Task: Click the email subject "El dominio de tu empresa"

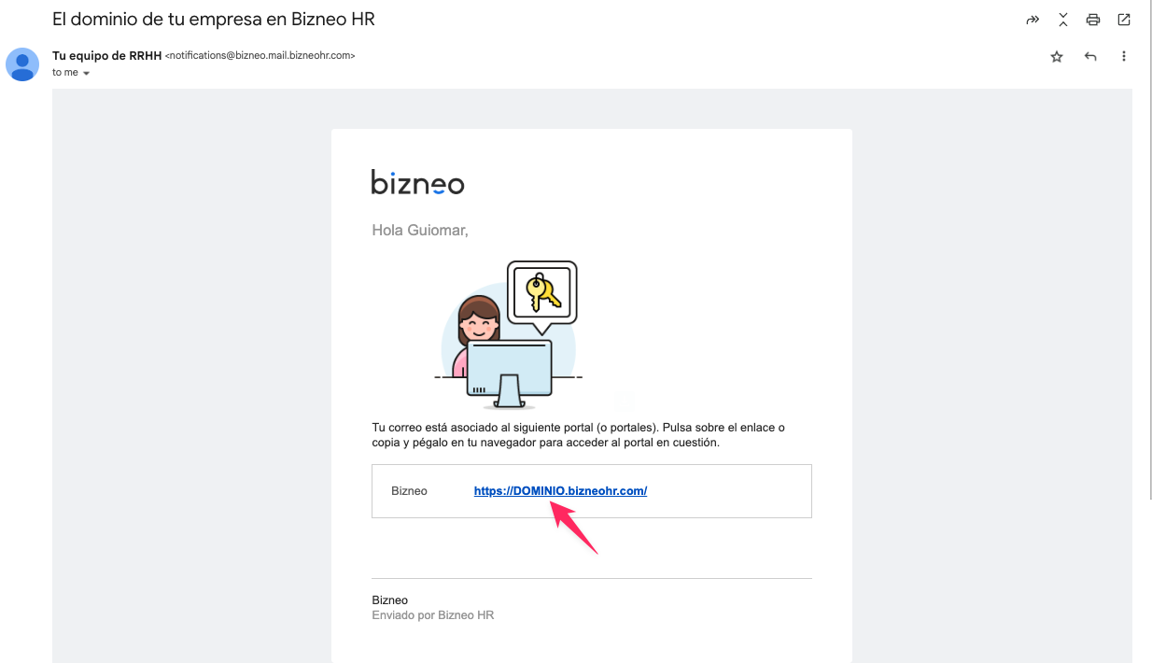Action: [x=214, y=19]
